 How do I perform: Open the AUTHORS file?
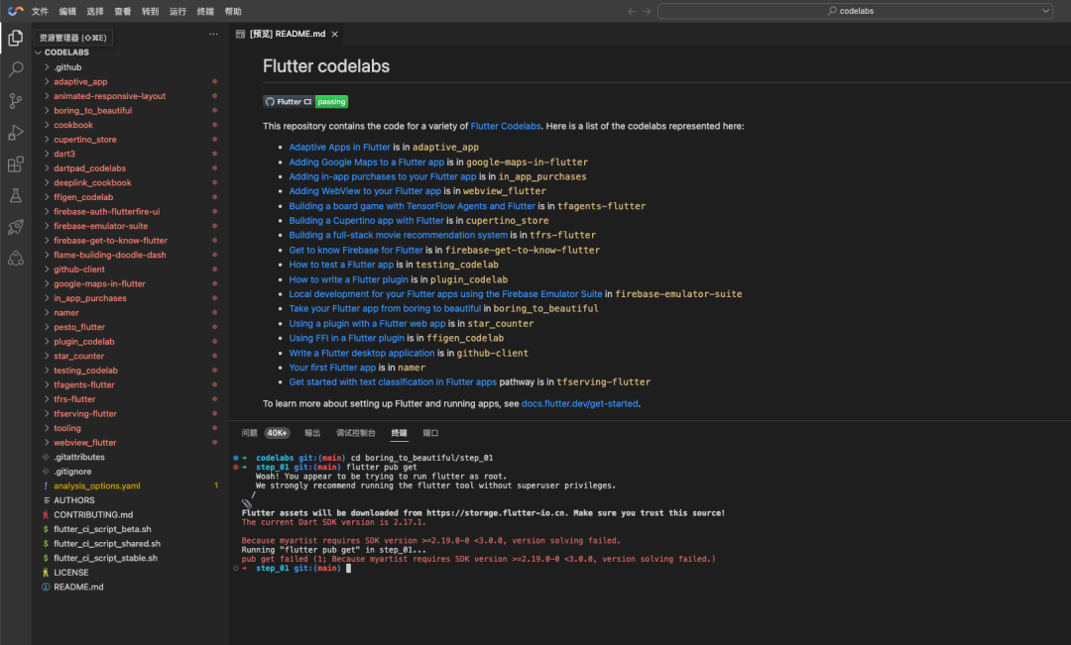click(x=73, y=500)
